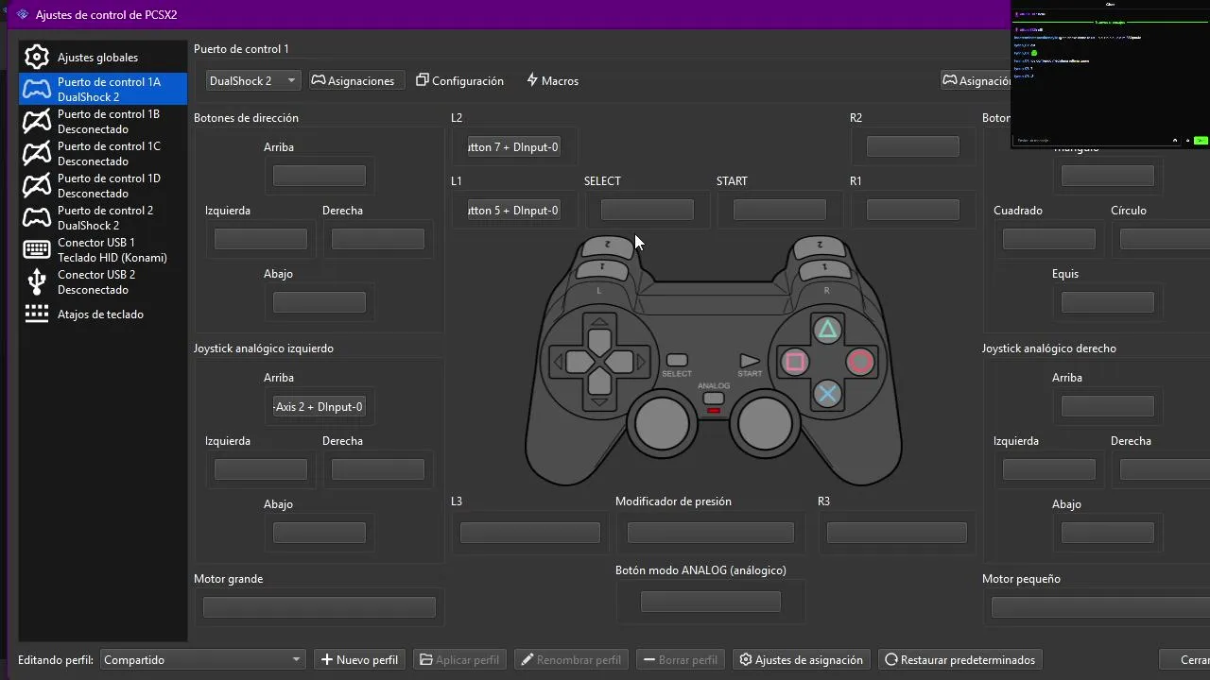Click the Equis binding field
The height and width of the screenshot is (680, 1210).
(x=1107, y=302)
